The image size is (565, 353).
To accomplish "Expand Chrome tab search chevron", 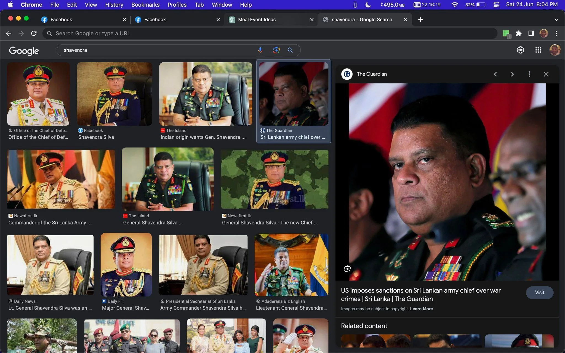I will pyautogui.click(x=556, y=20).
